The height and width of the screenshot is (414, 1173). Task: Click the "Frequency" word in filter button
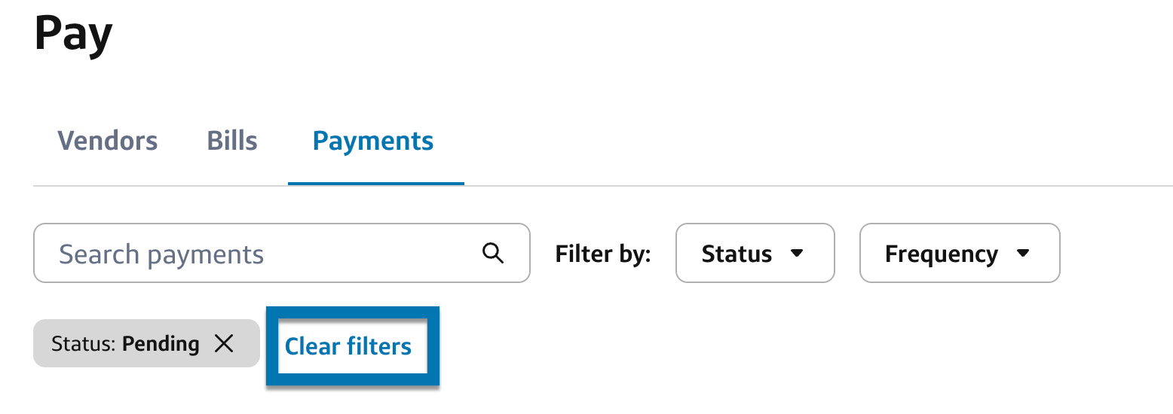tap(941, 254)
